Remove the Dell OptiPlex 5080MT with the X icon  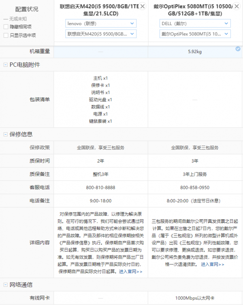tap(237, 6)
